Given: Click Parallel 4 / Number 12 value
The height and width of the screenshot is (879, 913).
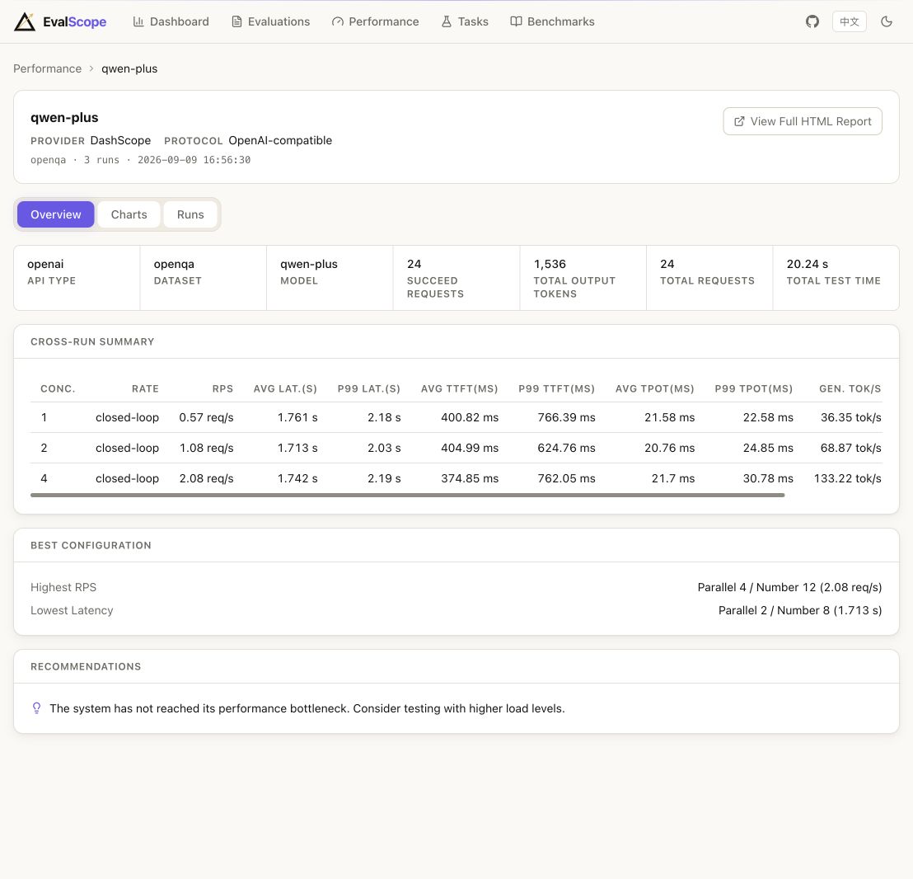Looking at the screenshot, I should pos(789,587).
